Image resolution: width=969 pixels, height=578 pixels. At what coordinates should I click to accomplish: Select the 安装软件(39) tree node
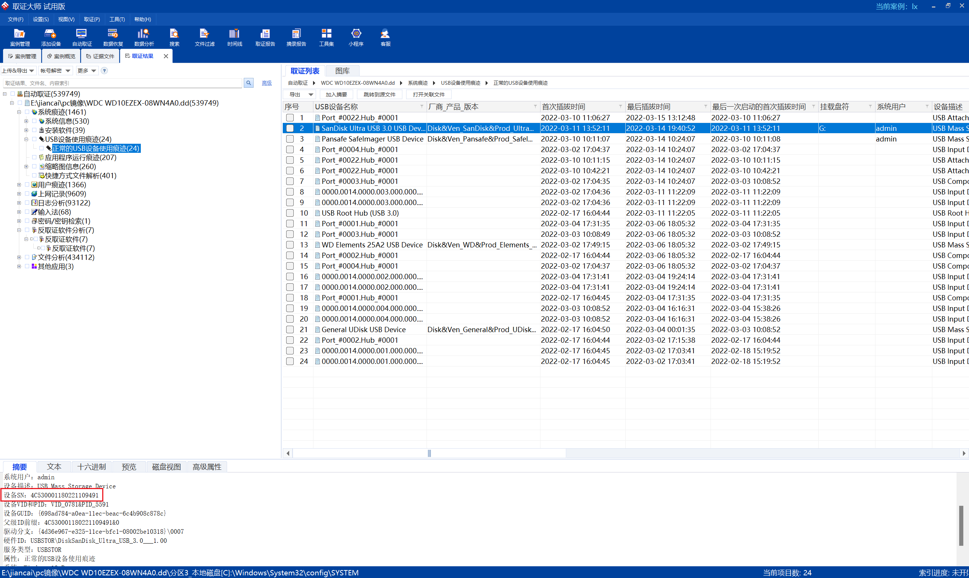click(x=65, y=131)
